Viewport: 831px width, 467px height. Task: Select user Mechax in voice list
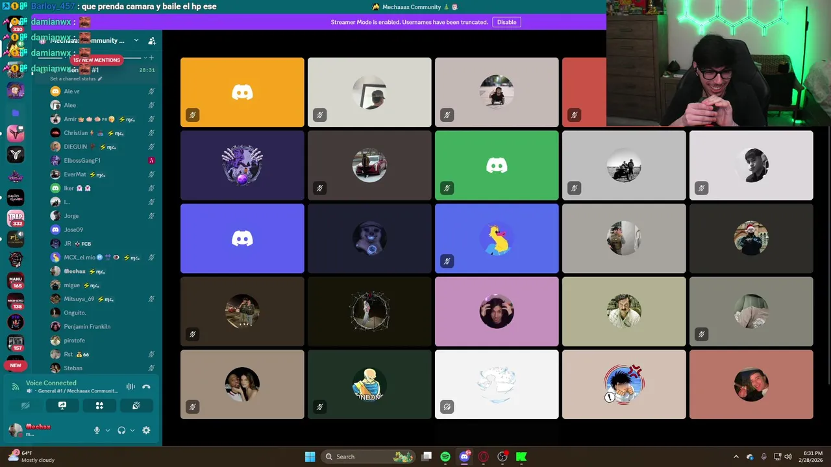103,271
